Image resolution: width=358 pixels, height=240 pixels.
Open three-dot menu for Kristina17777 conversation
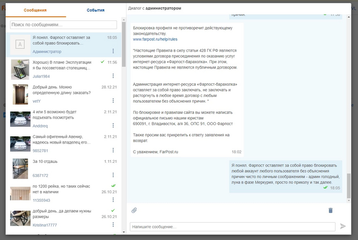[x=113, y=225]
